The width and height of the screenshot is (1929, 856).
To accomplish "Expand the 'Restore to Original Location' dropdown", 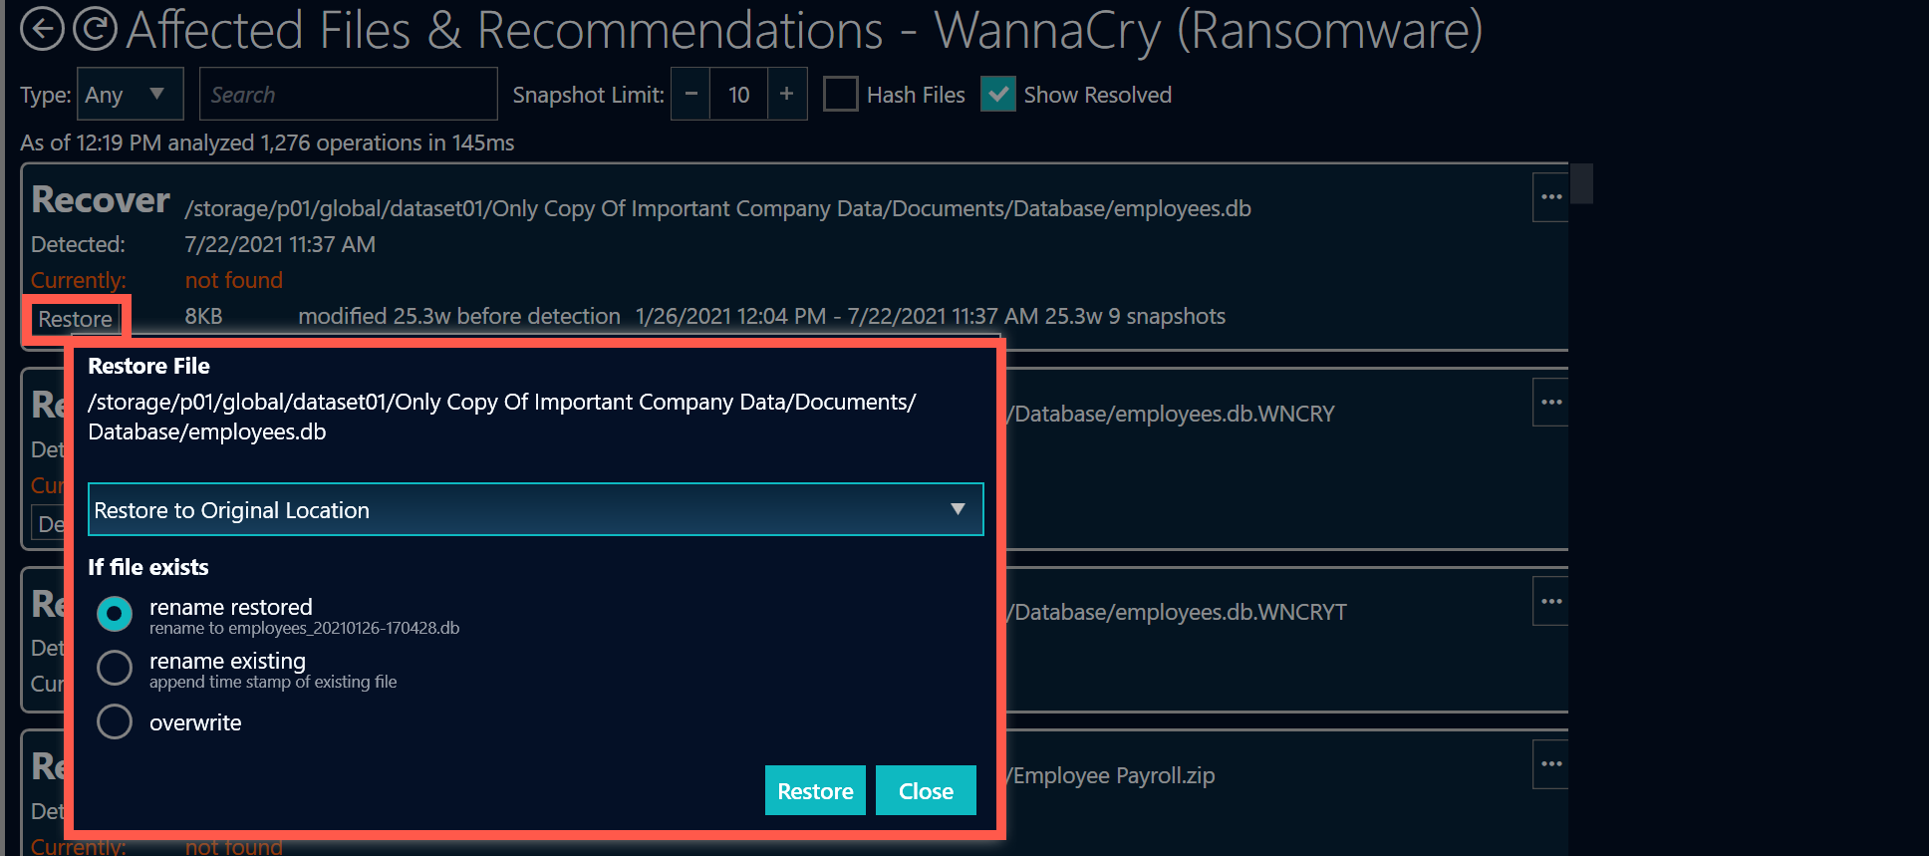I will pyautogui.click(x=535, y=510).
